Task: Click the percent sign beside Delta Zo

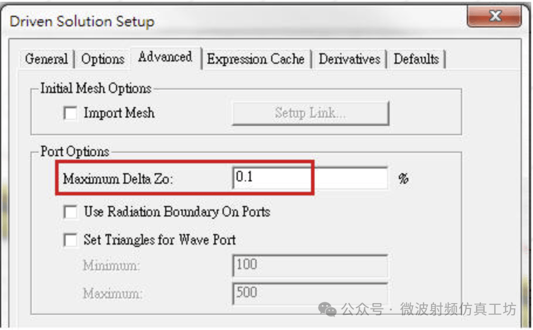Action: (403, 179)
